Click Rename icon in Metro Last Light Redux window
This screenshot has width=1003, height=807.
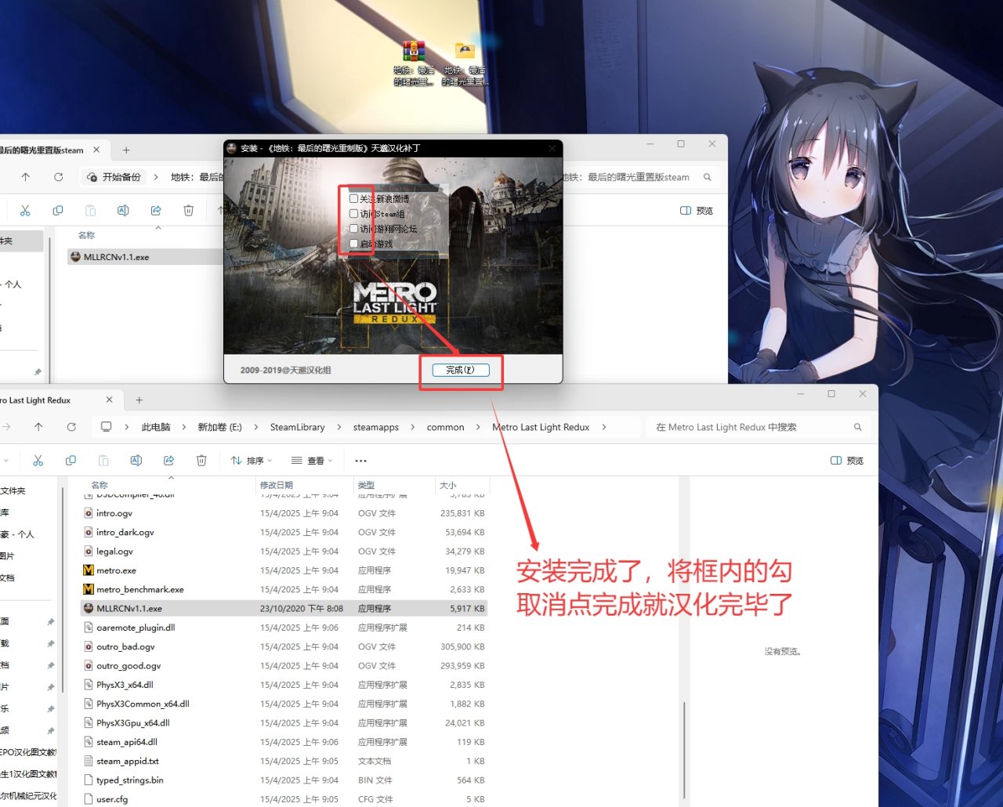point(136,461)
